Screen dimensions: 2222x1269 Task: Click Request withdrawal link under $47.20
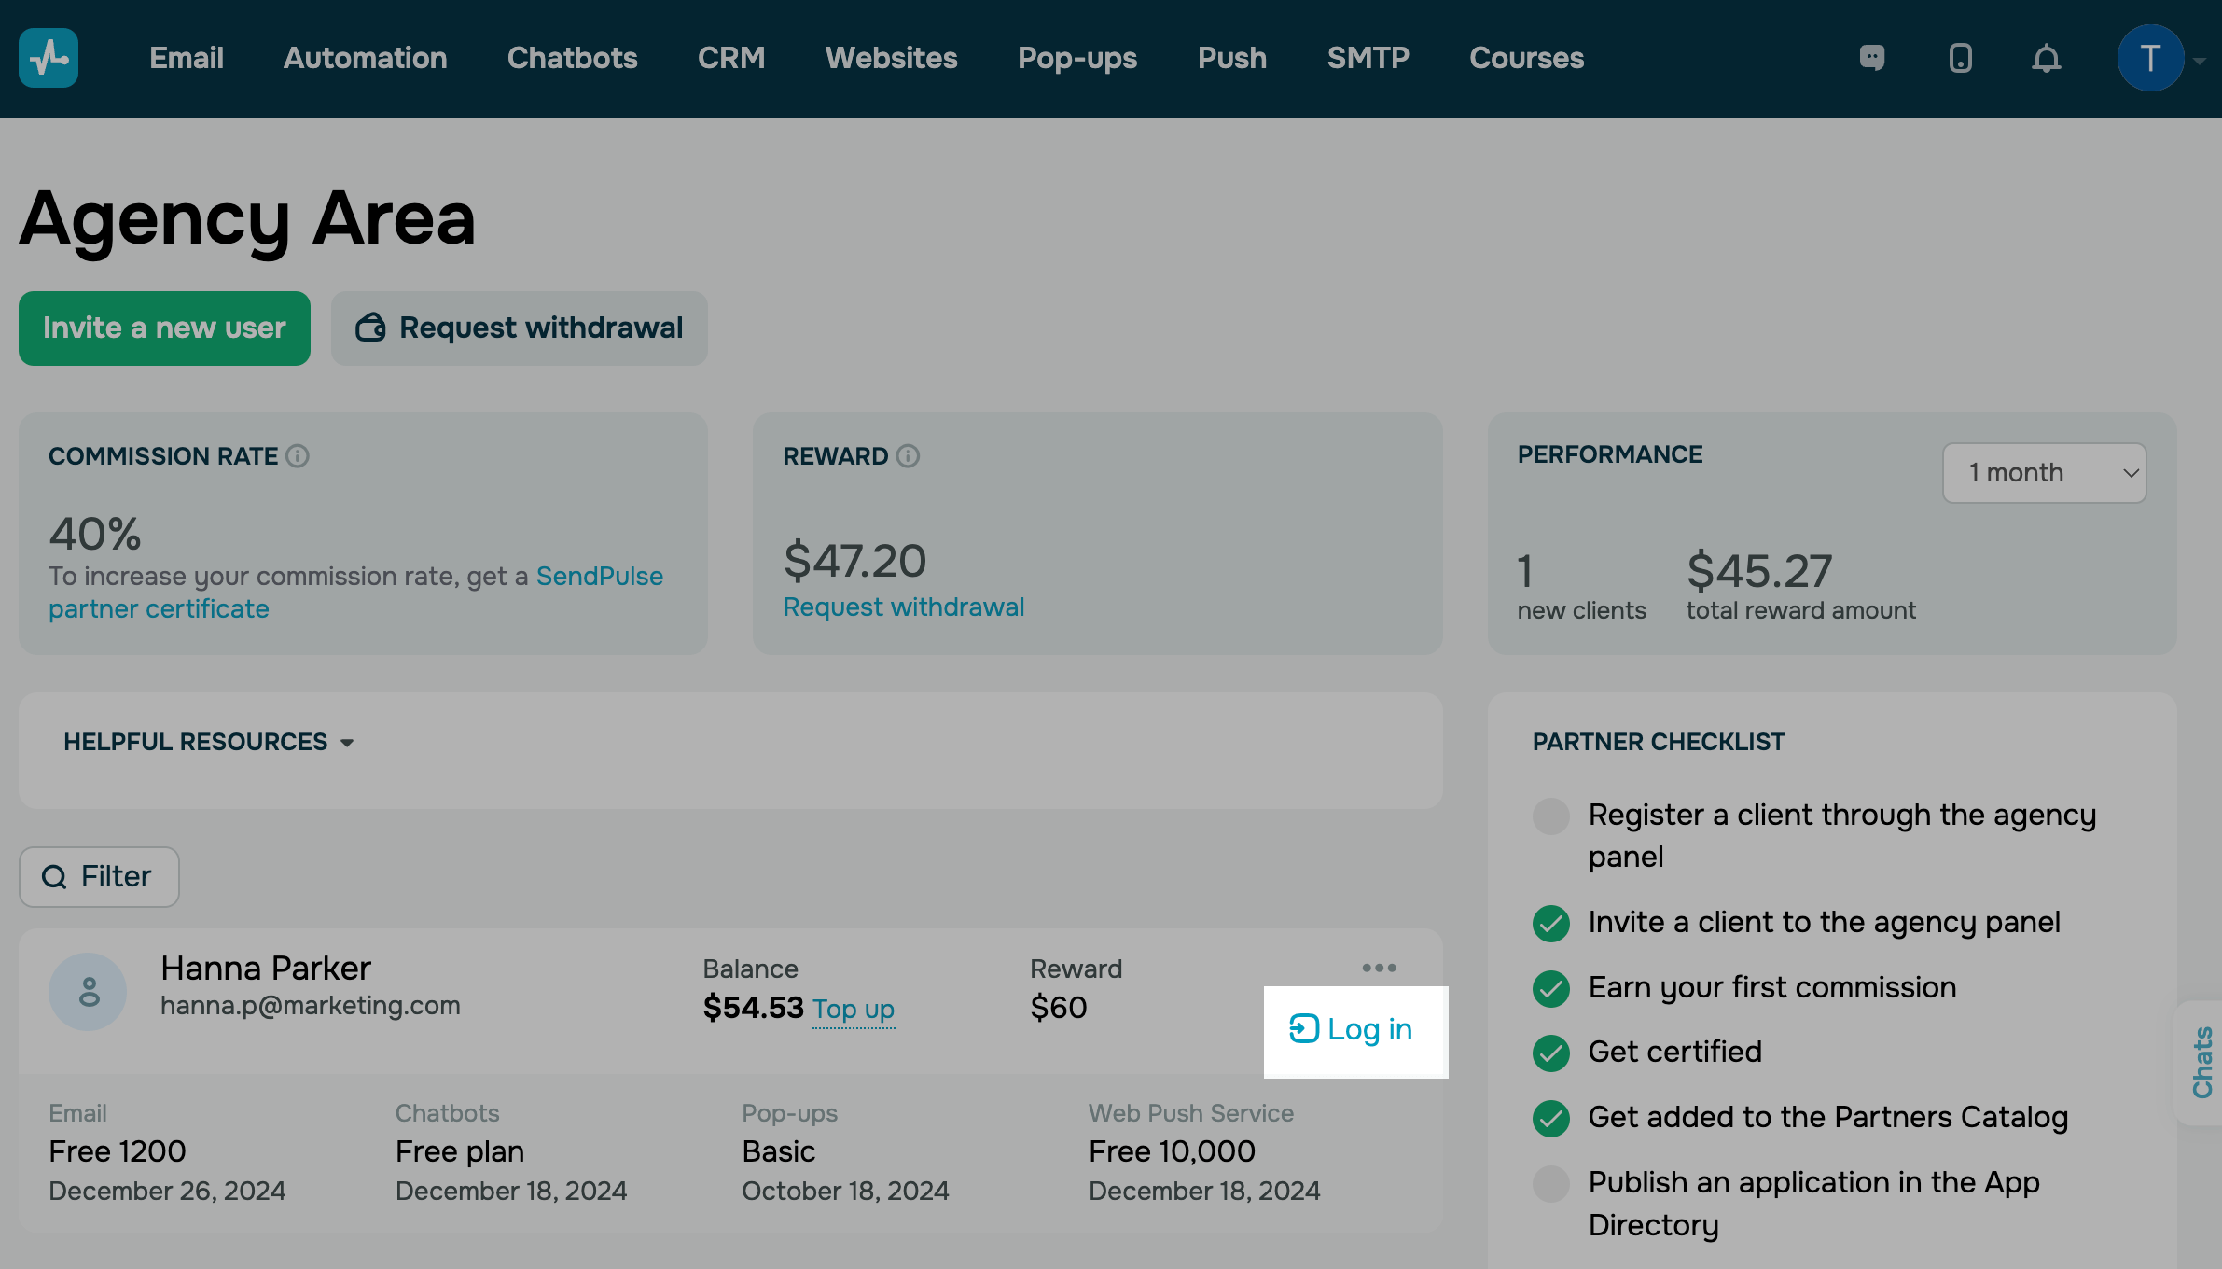pyautogui.click(x=903, y=607)
